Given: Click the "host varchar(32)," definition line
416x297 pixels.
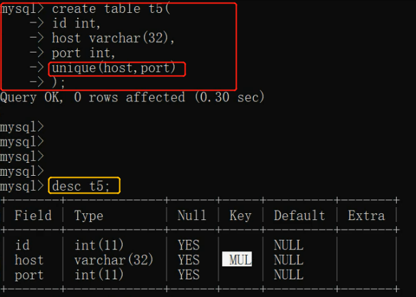Looking at the screenshot, I should pyautogui.click(x=113, y=39).
